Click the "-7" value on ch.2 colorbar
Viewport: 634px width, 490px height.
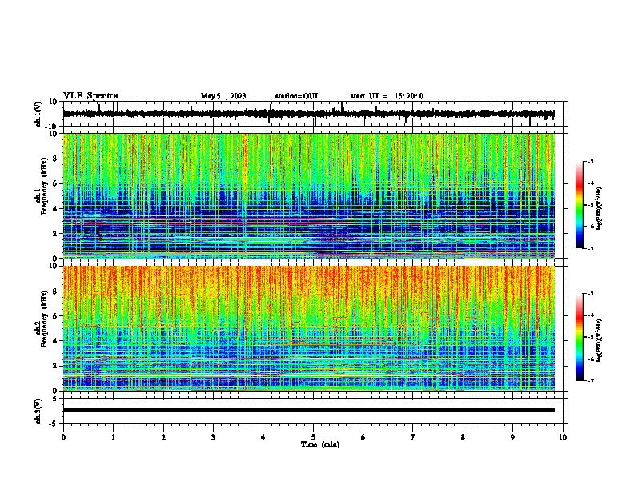(x=591, y=380)
